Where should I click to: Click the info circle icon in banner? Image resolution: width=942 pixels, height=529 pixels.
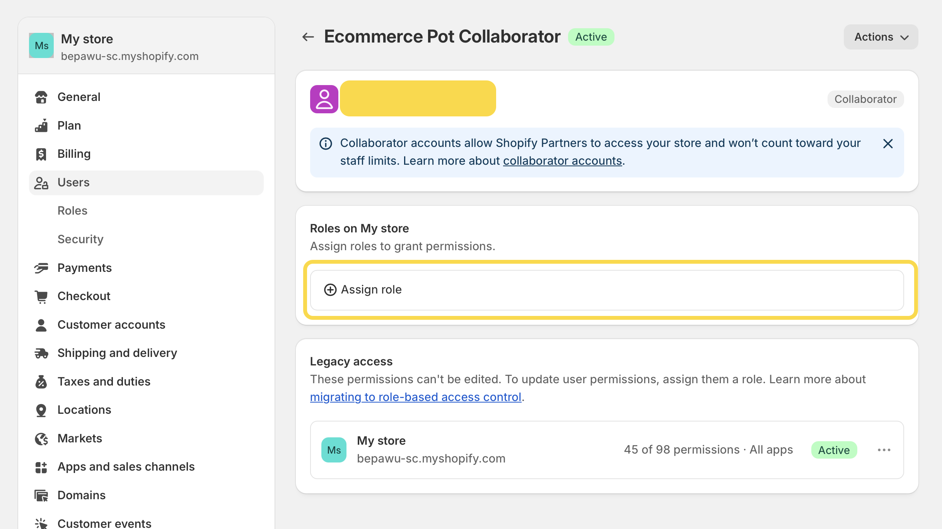coord(326,143)
